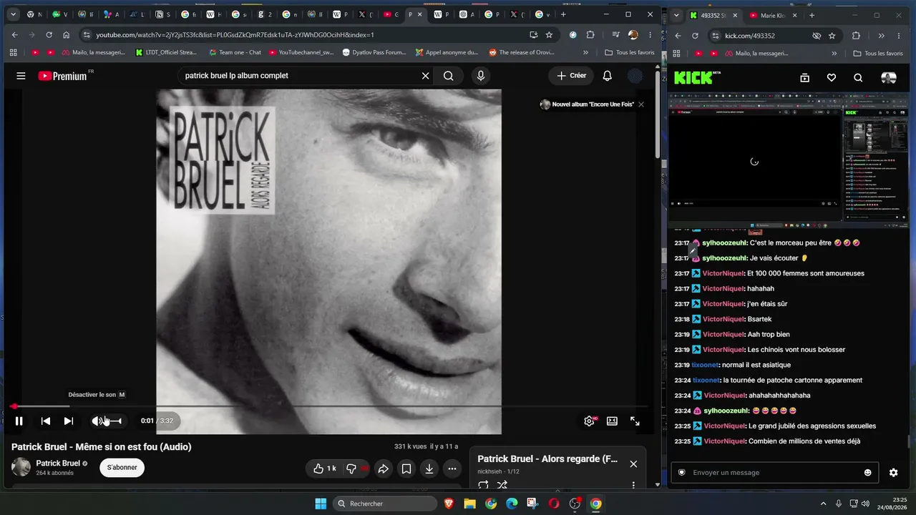Open Kick chat emoji picker
The image size is (916, 515).
coord(868,473)
